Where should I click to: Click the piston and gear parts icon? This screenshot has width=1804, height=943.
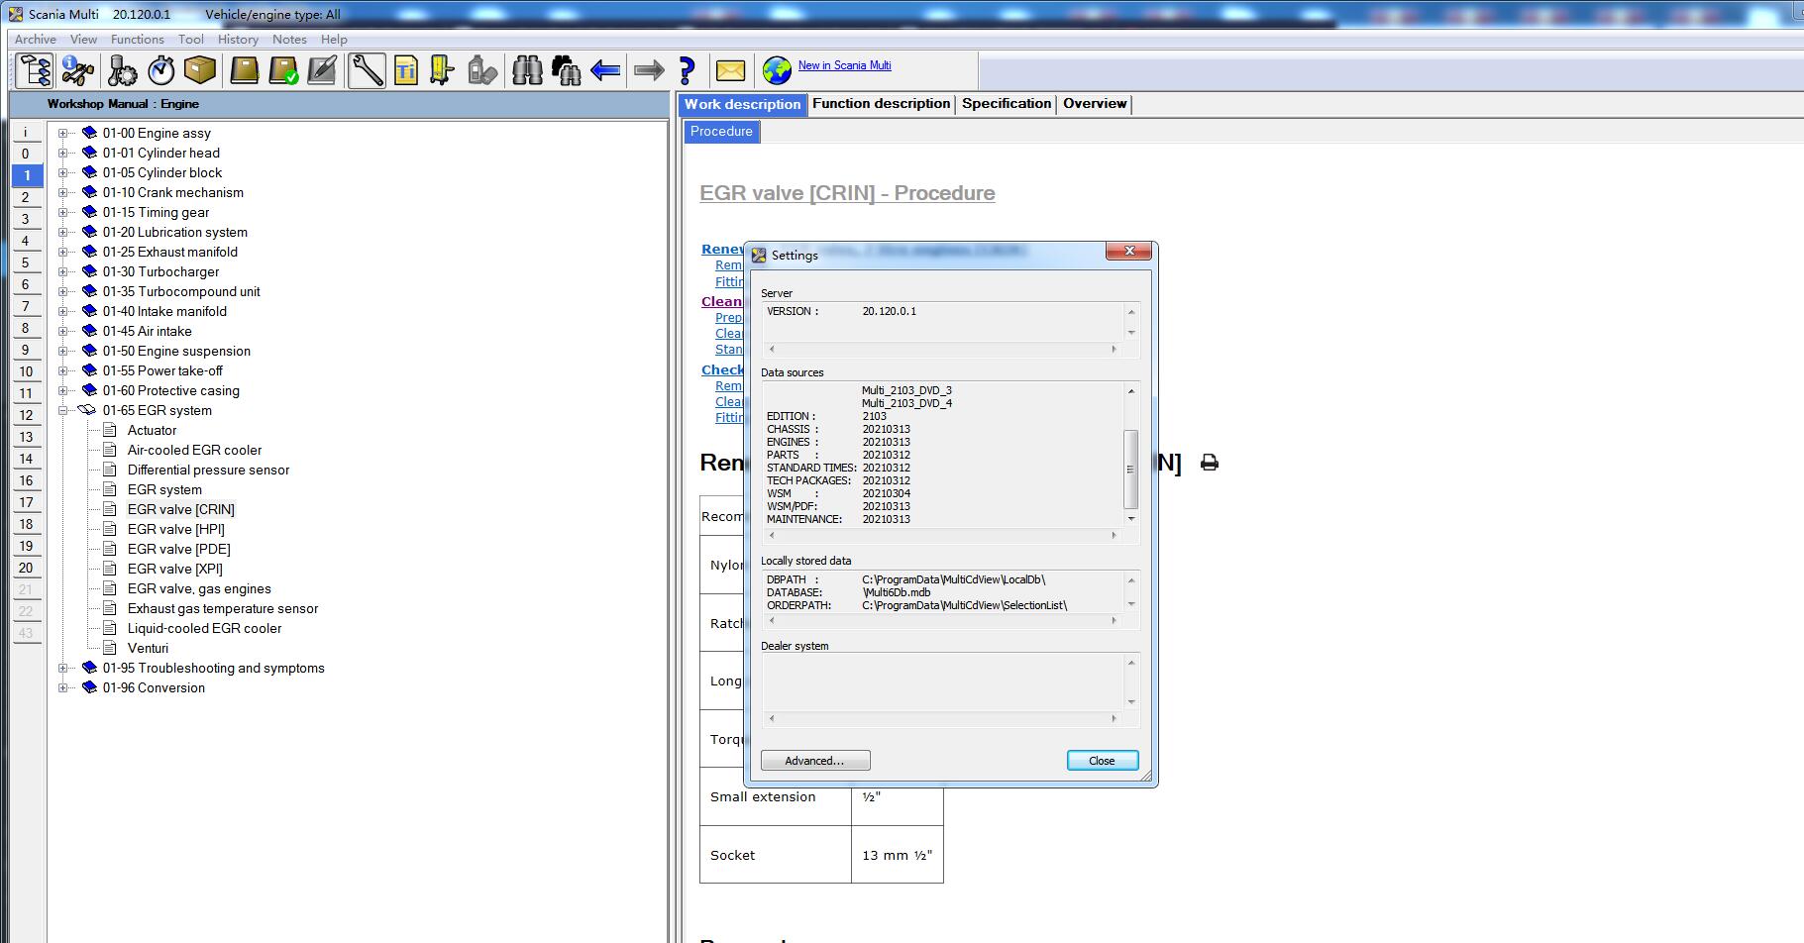pos(122,70)
